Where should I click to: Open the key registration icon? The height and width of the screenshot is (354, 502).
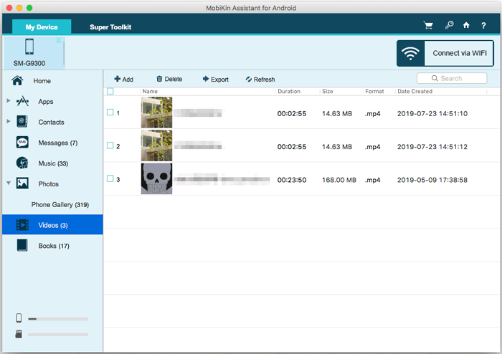[449, 26]
